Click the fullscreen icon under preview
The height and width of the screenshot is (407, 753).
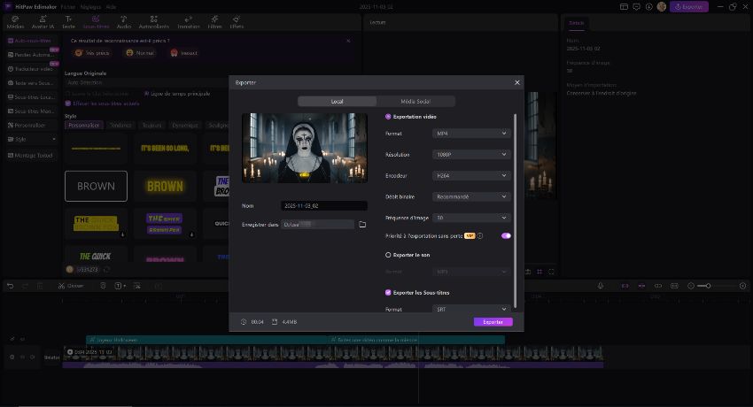pos(551,272)
